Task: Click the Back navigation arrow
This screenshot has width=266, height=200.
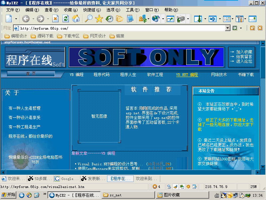Action: pyautogui.click(x=26, y=19)
